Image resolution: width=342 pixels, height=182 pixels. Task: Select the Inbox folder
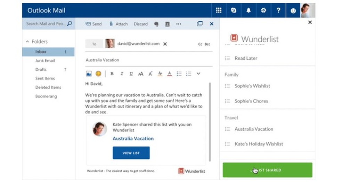pyautogui.click(x=48, y=52)
